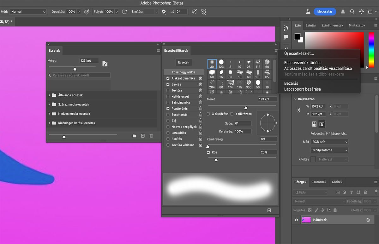This screenshot has height=244, width=379.
Task: Expand the Általános ecsetek folder
Action: tap(49, 95)
